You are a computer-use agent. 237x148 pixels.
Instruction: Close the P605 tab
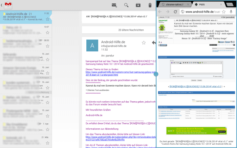pos(221,4)
